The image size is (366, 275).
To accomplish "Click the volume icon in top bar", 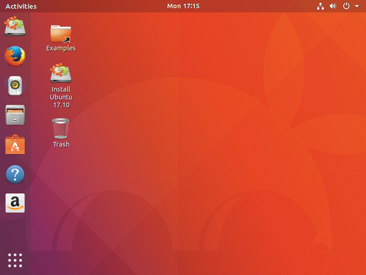I will pos(333,6).
